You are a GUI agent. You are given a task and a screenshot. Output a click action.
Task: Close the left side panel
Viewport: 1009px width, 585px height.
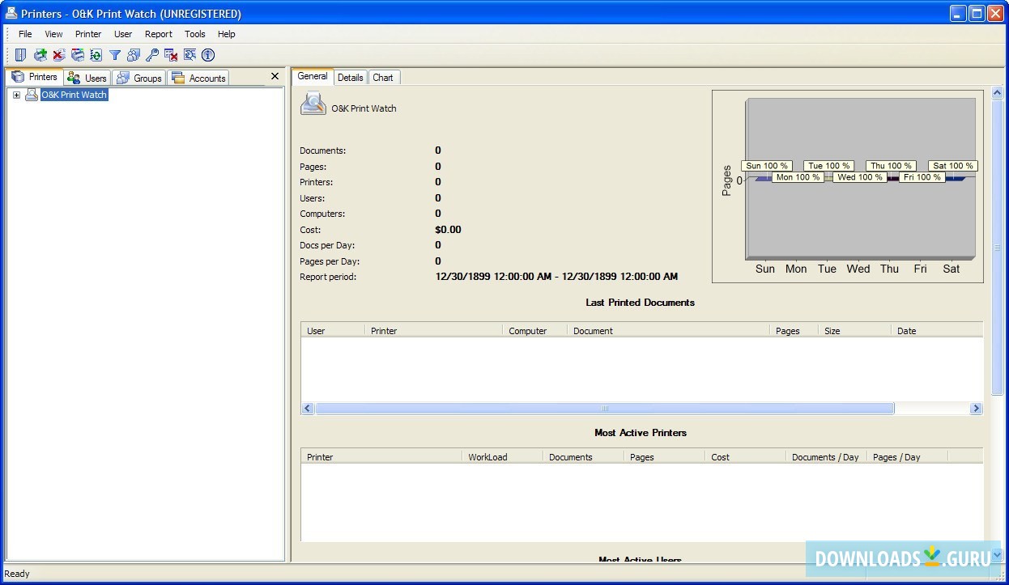(275, 77)
